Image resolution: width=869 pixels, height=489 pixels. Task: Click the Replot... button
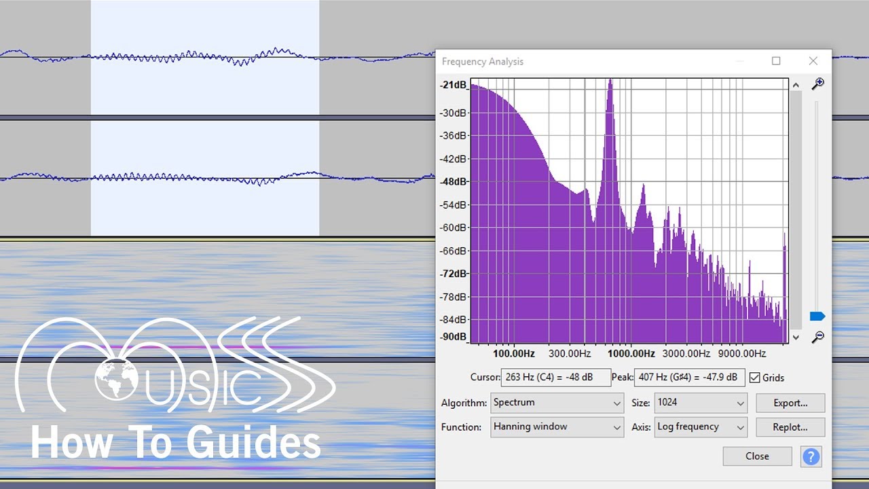click(x=790, y=427)
